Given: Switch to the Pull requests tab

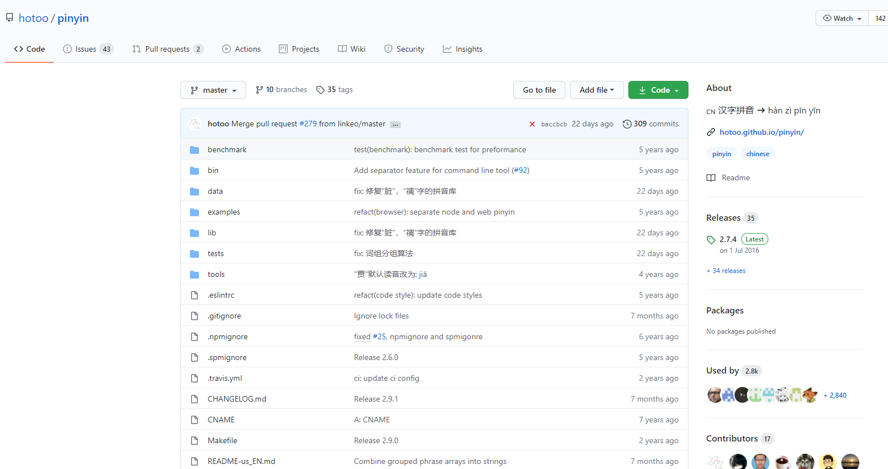Looking at the screenshot, I should point(167,49).
